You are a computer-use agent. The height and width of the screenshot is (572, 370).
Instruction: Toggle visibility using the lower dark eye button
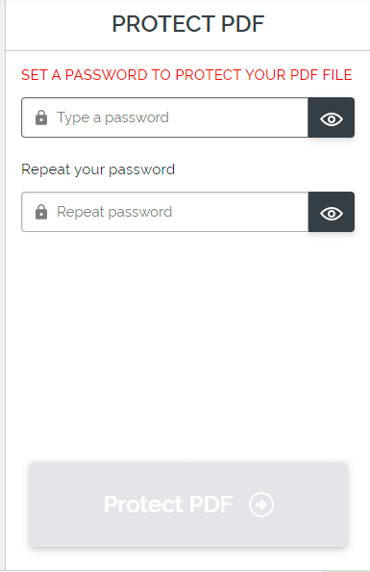(x=331, y=212)
